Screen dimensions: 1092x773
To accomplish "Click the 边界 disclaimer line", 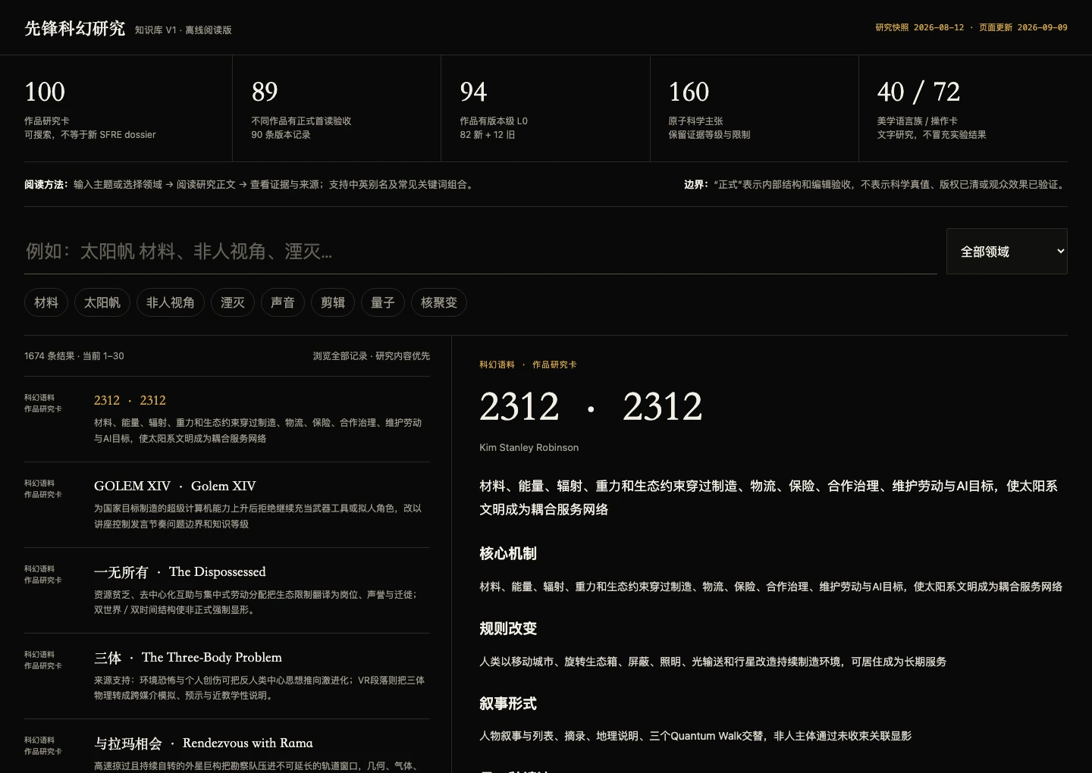I will pyautogui.click(x=876, y=184).
